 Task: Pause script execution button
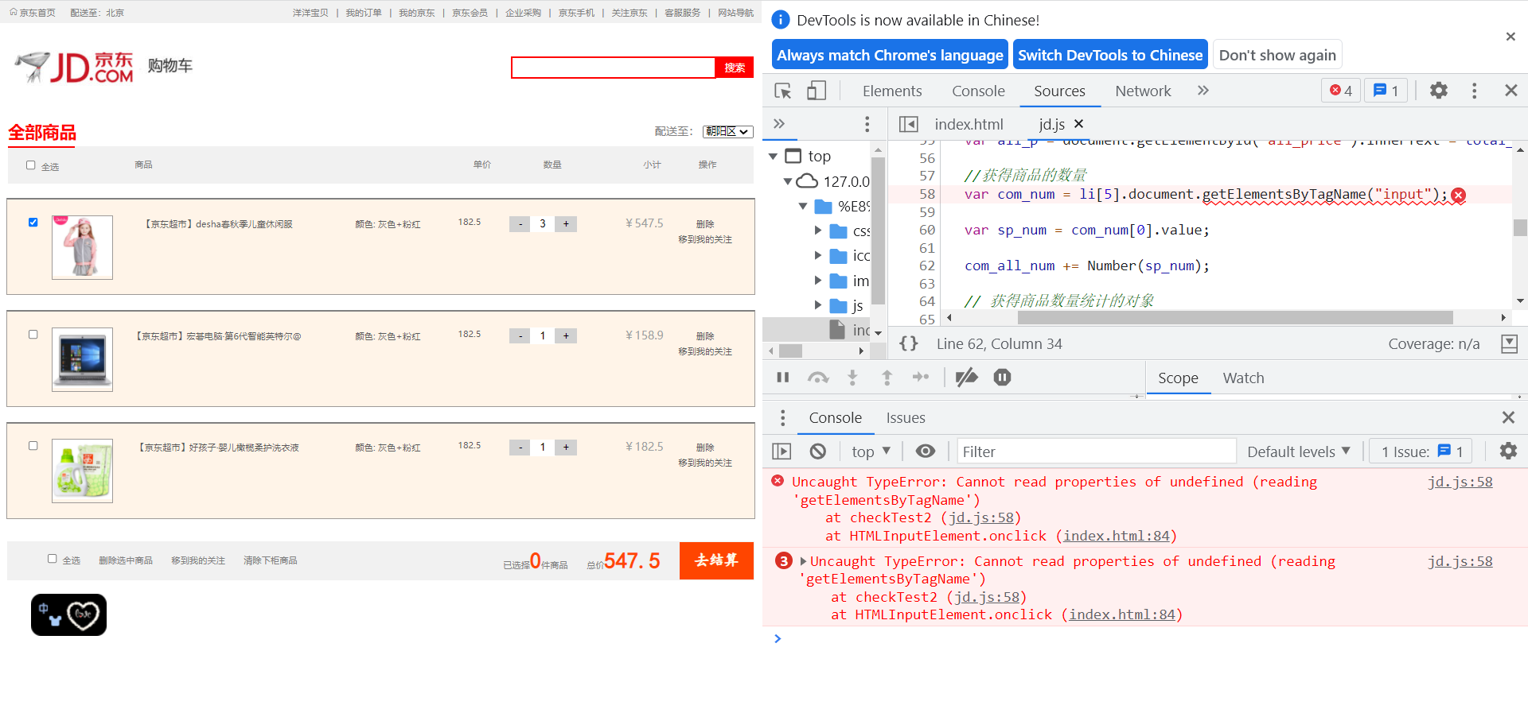pos(783,378)
